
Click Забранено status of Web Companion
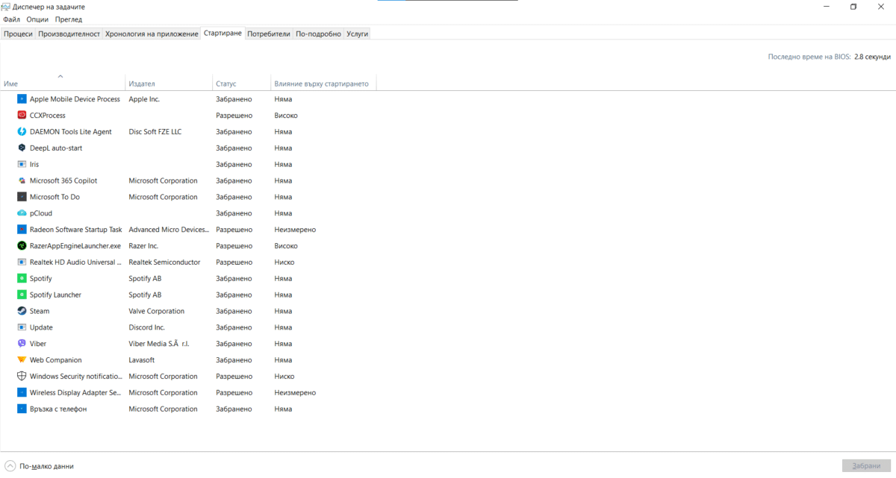[234, 360]
